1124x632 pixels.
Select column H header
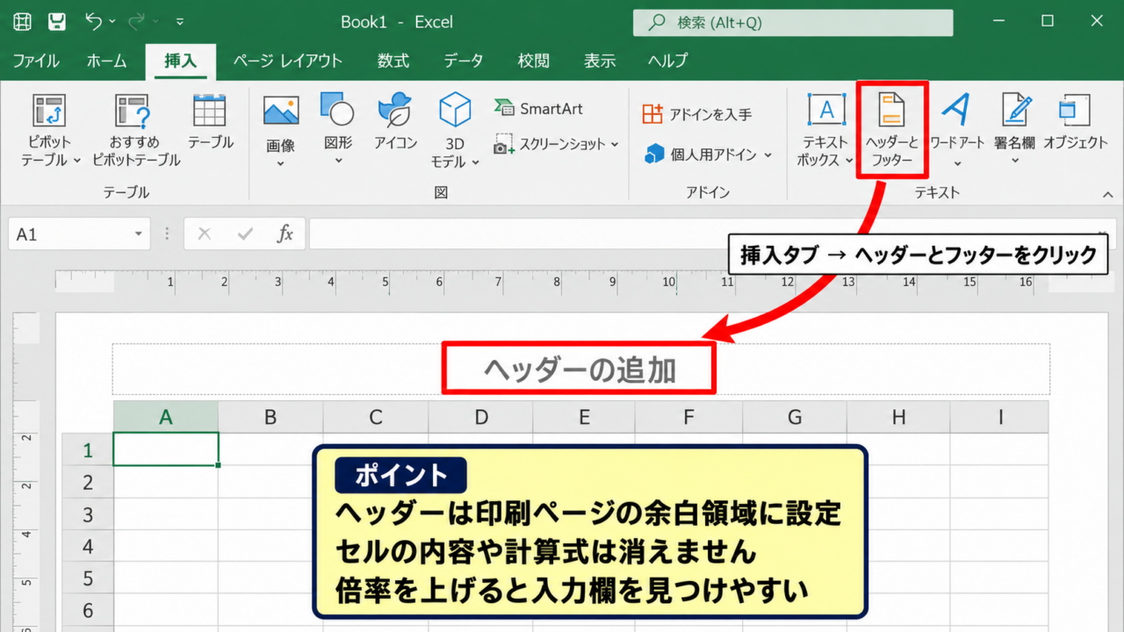point(898,417)
